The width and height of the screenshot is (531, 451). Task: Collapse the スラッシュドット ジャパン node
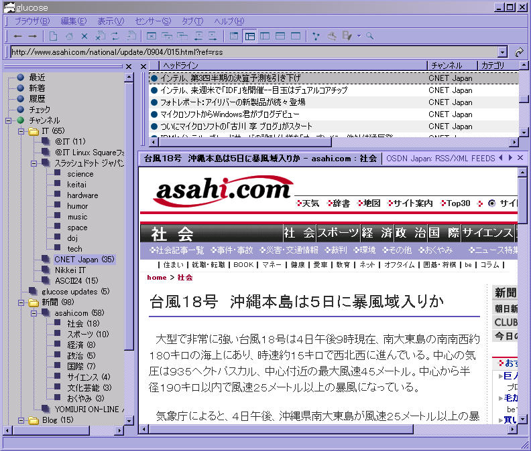tap(34, 163)
